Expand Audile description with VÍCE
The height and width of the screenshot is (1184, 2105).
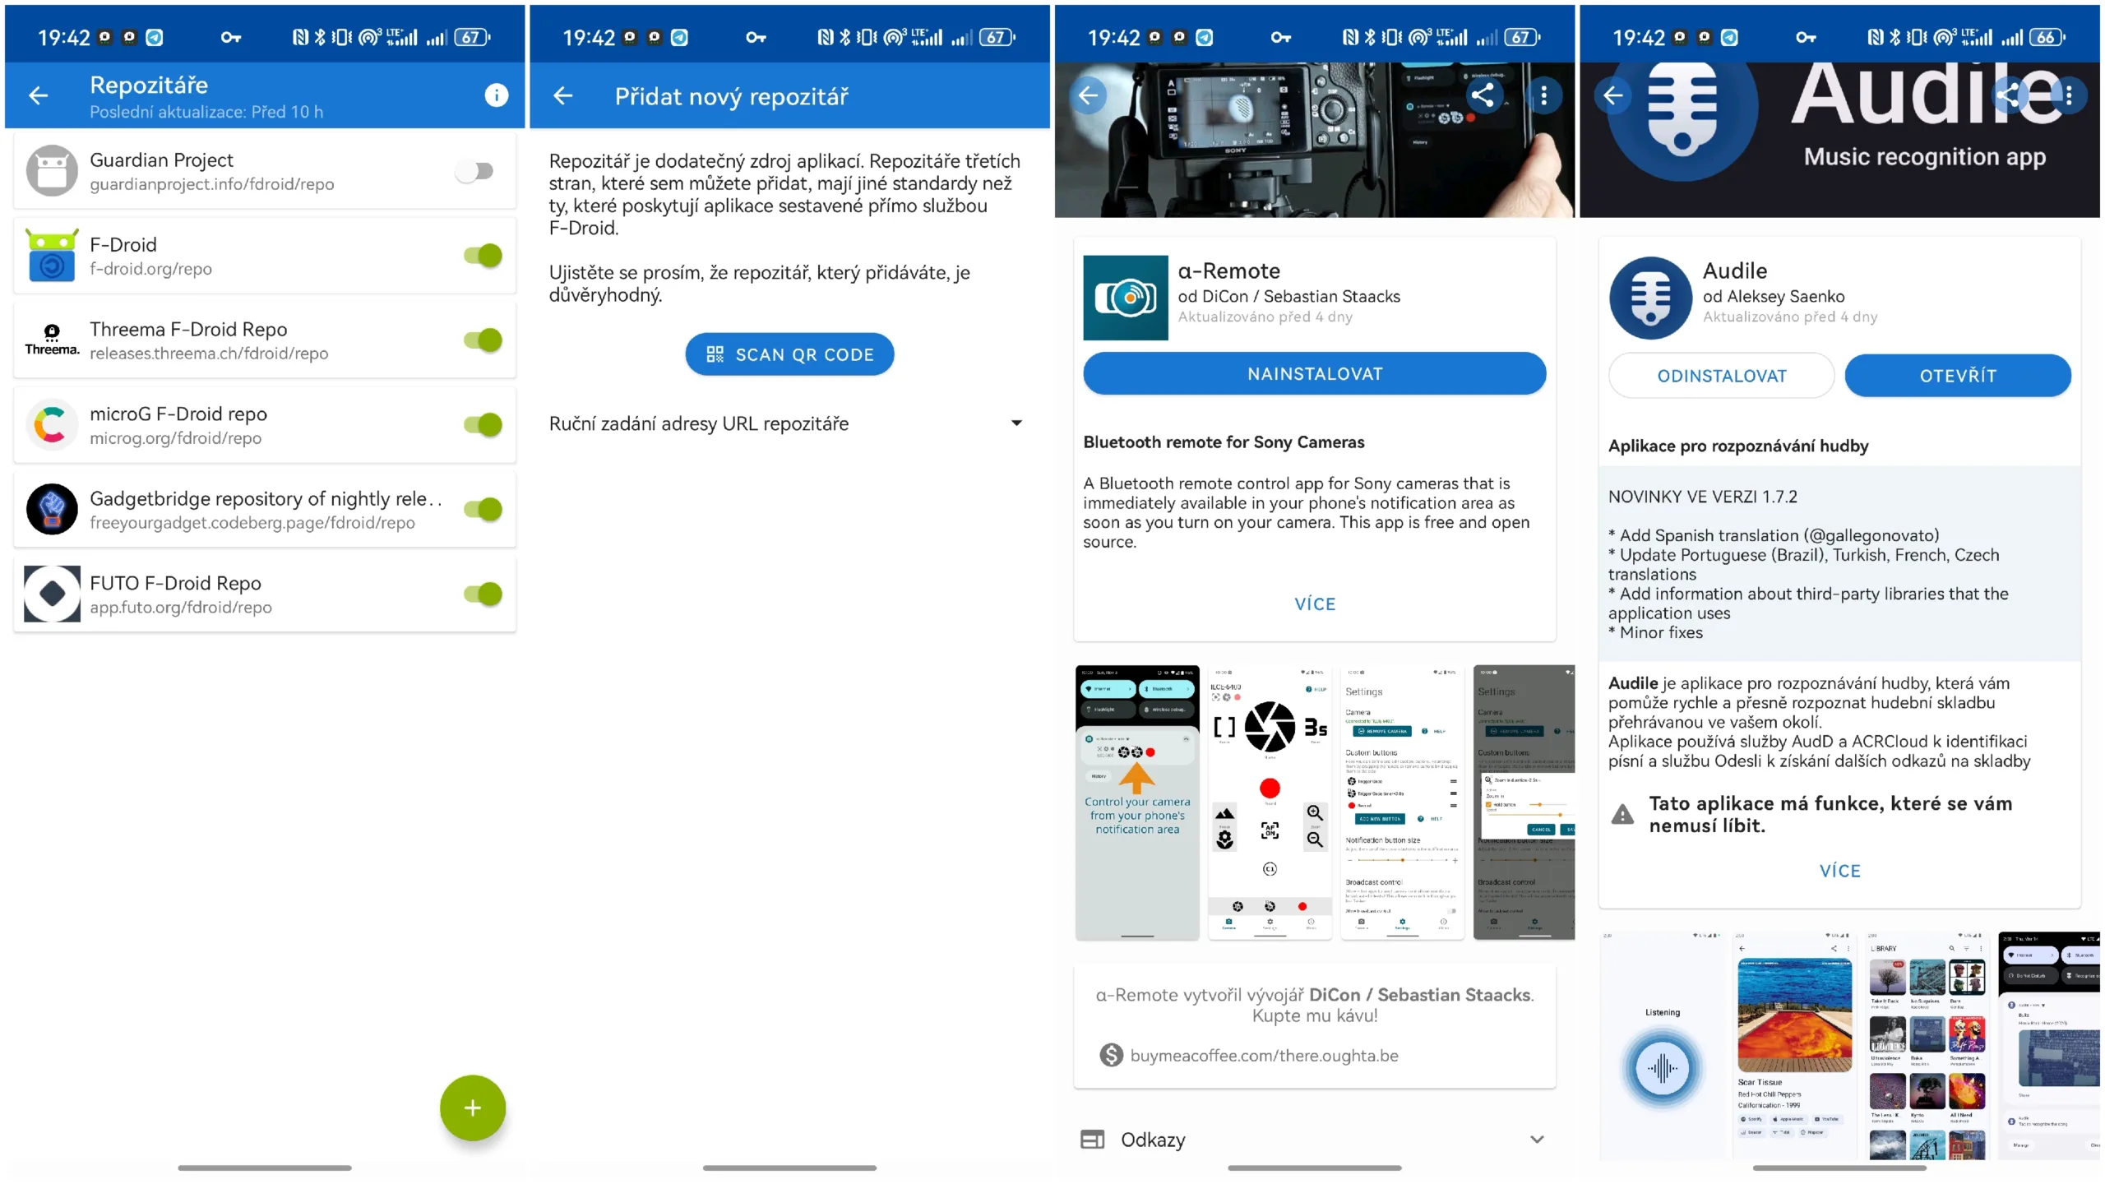click(1839, 871)
